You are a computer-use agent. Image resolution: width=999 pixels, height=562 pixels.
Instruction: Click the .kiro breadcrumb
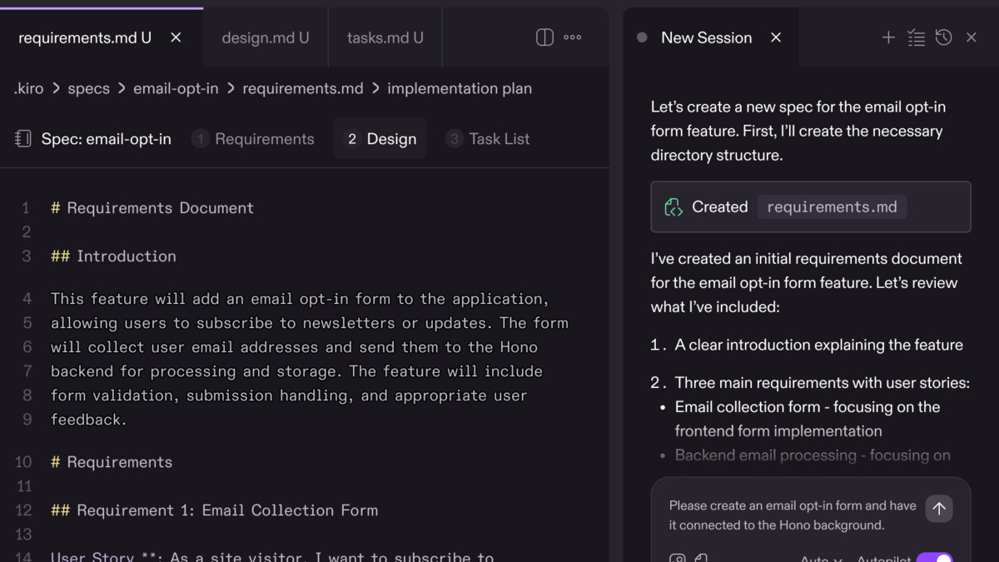pos(29,88)
